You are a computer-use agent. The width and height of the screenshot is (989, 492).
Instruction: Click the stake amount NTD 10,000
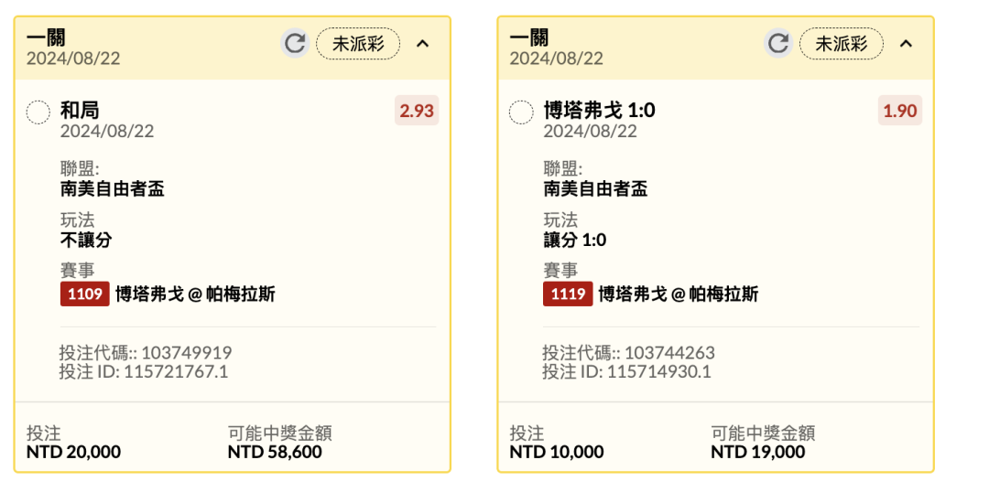click(557, 453)
